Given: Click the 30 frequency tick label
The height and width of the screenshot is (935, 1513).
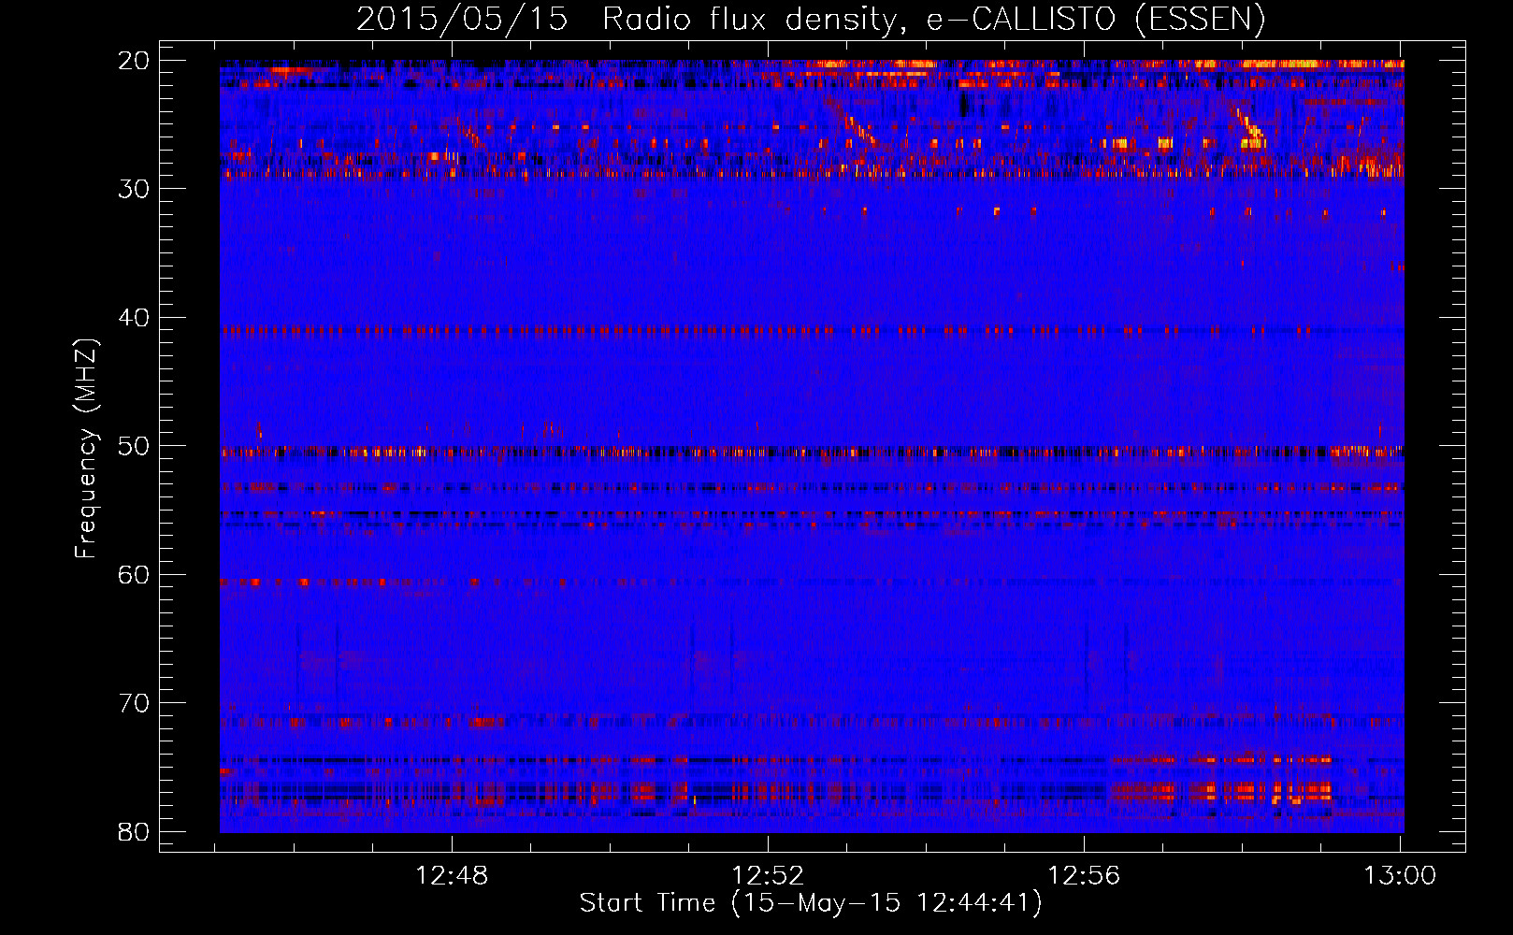Looking at the screenshot, I should click(x=135, y=189).
